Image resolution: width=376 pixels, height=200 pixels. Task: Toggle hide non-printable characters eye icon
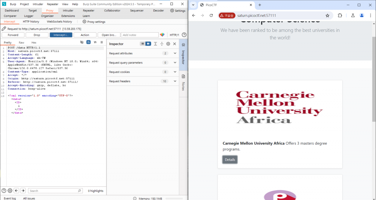(82, 42)
